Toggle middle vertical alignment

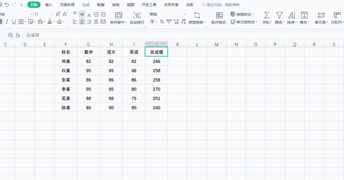(x=82, y=14)
